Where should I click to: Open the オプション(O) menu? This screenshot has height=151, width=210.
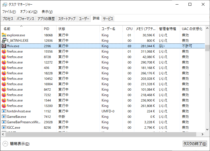coord(29,12)
